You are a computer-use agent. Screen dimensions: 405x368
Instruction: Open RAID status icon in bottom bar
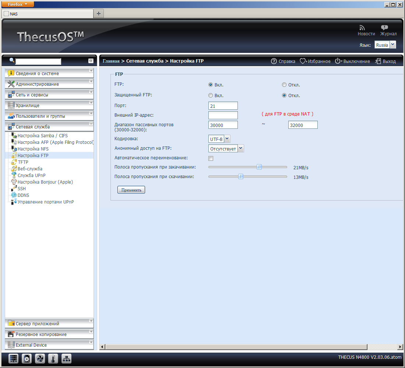point(13,358)
